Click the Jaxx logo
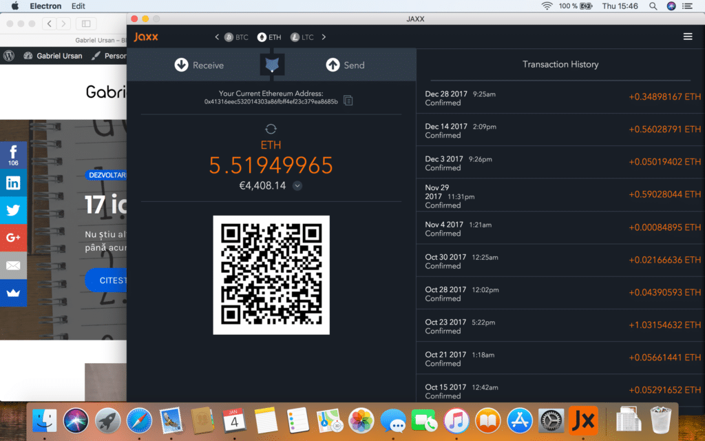The width and height of the screenshot is (705, 441). 146,37
